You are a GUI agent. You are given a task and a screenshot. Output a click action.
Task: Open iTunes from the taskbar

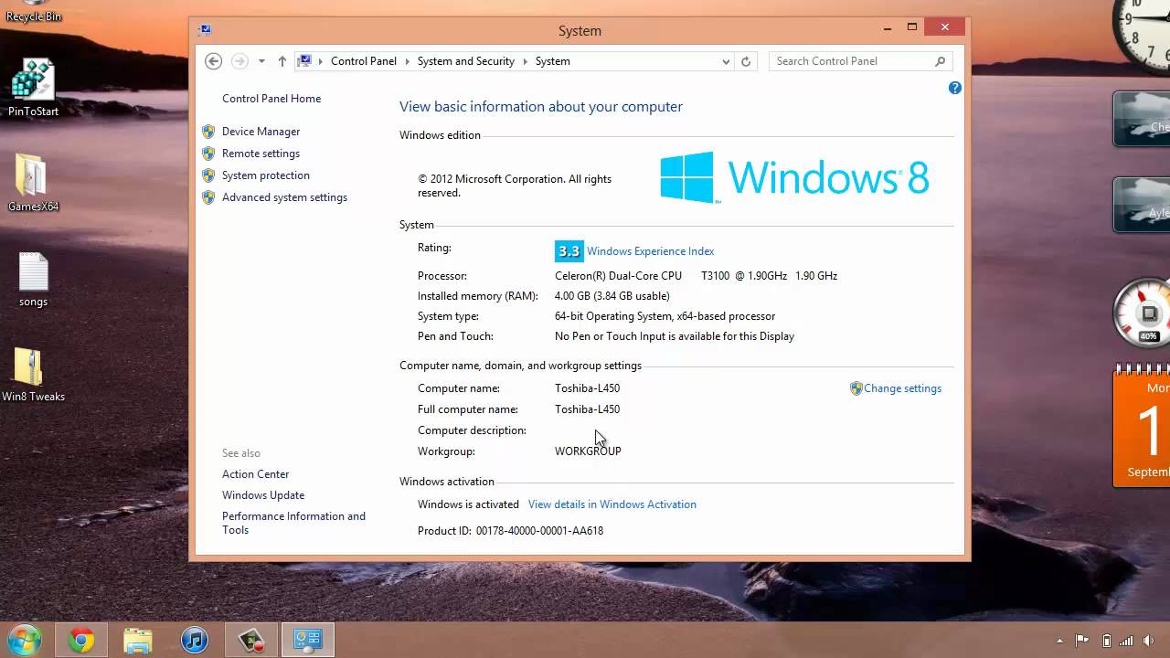195,641
